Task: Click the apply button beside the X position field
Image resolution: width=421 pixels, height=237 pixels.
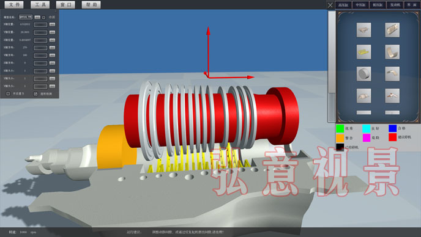Action: [x=53, y=24]
